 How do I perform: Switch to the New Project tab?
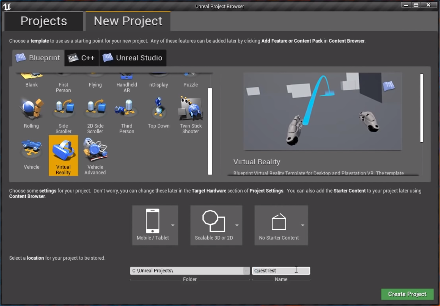click(x=128, y=21)
